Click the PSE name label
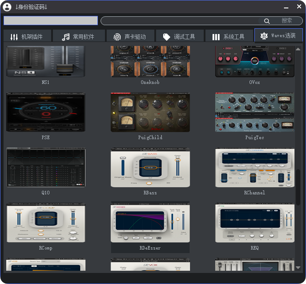Viewport: 306px width, 284px height. (45, 137)
